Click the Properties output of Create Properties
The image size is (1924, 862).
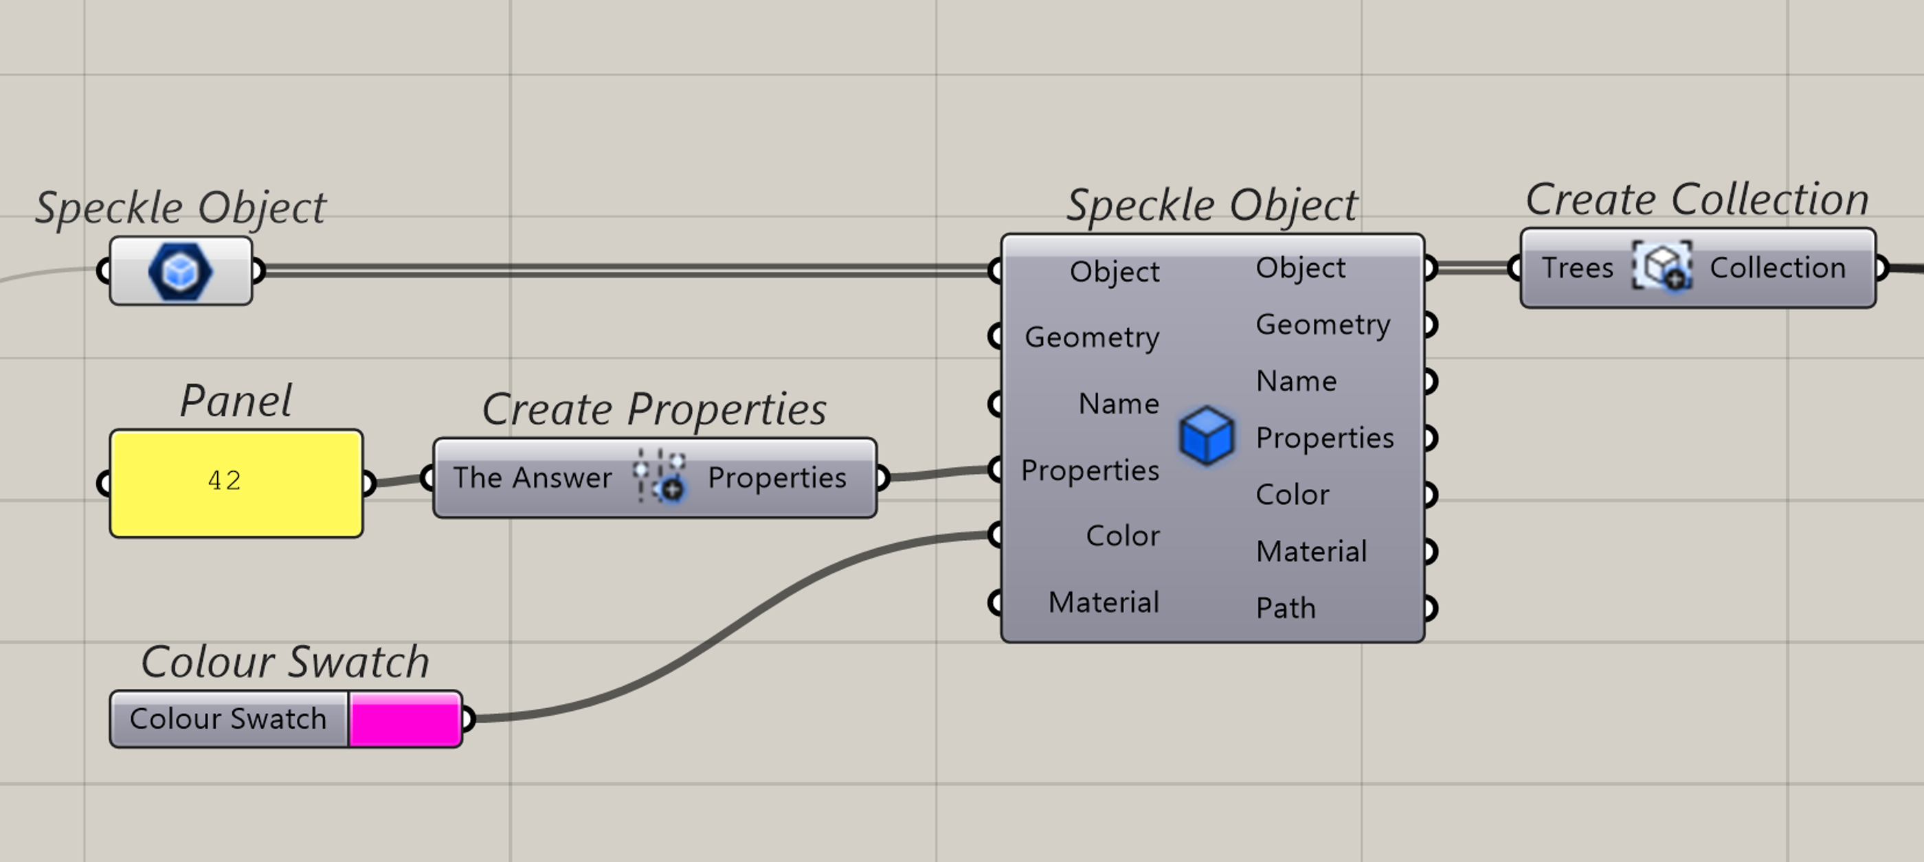(776, 477)
